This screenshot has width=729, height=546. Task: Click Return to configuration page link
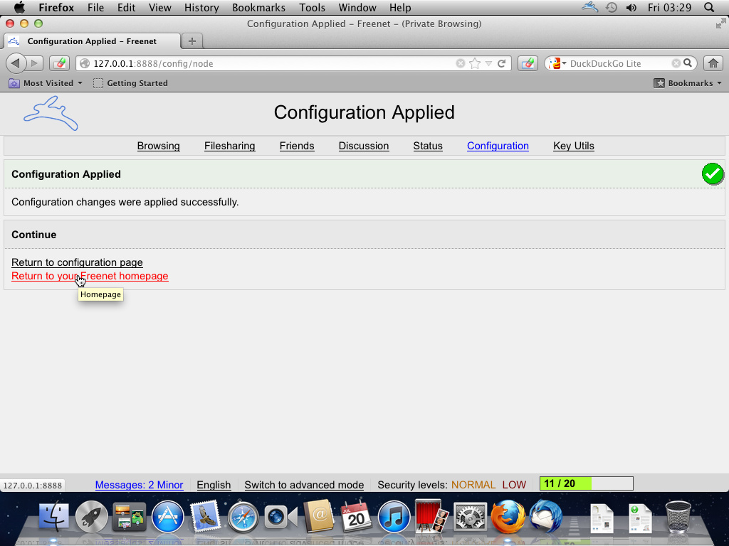77,262
